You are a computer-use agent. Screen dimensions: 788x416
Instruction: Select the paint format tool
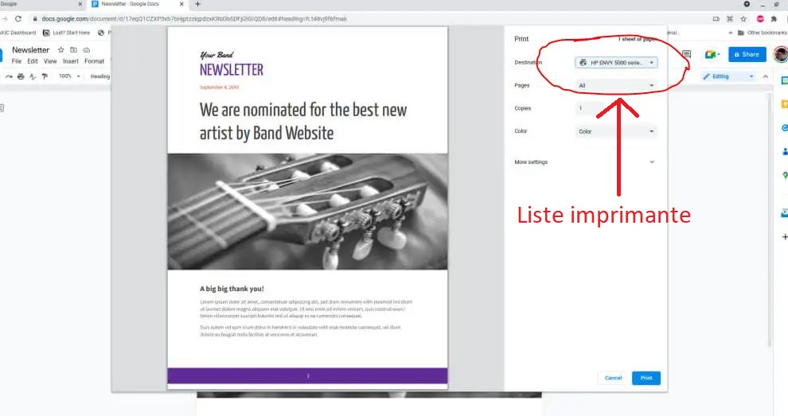click(x=45, y=76)
